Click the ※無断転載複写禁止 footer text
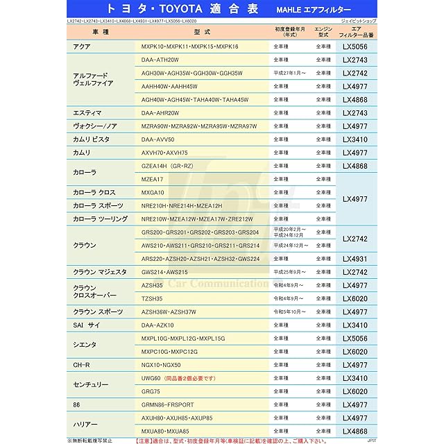The image size is (444, 444). pos(89,441)
